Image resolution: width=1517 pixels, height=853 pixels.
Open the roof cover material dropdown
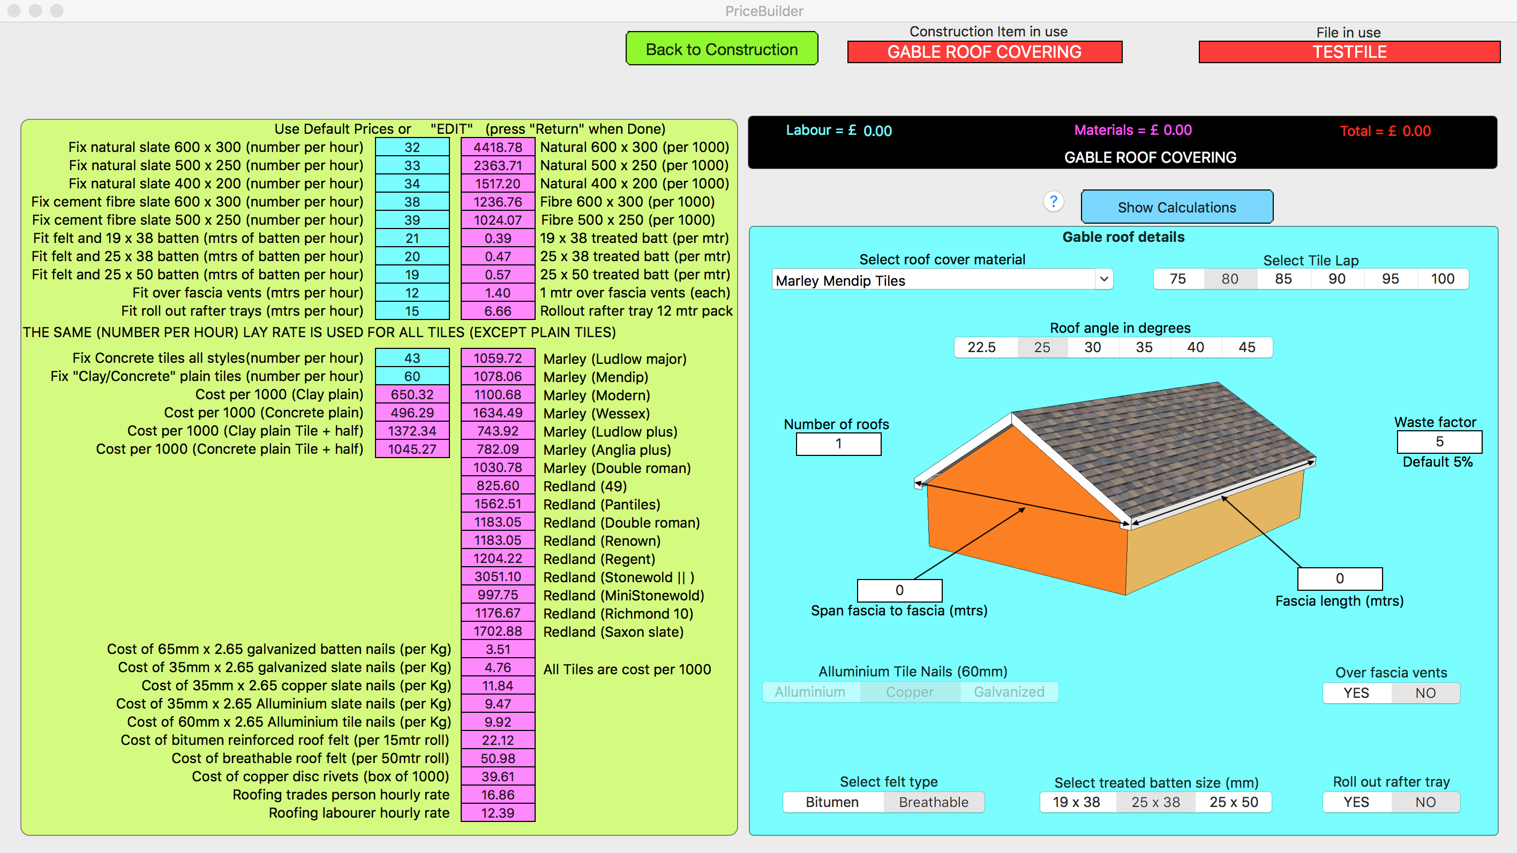[x=1104, y=279]
